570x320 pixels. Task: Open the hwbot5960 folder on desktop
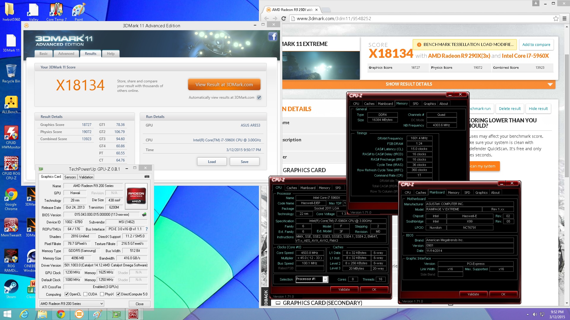click(x=11, y=12)
